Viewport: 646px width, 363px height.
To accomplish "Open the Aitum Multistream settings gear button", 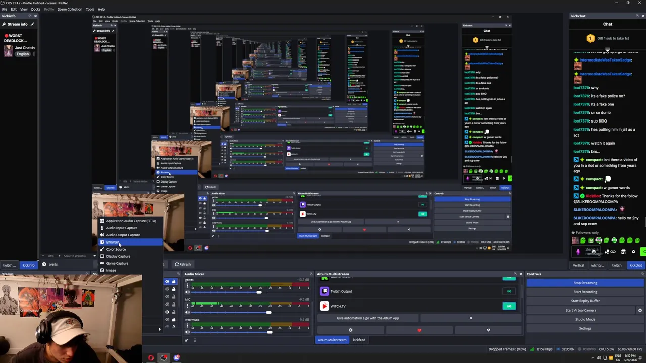I will (x=351, y=330).
